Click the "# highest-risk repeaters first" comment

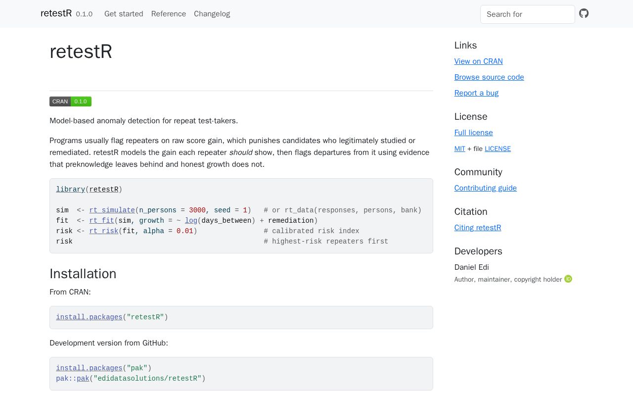[x=326, y=242]
